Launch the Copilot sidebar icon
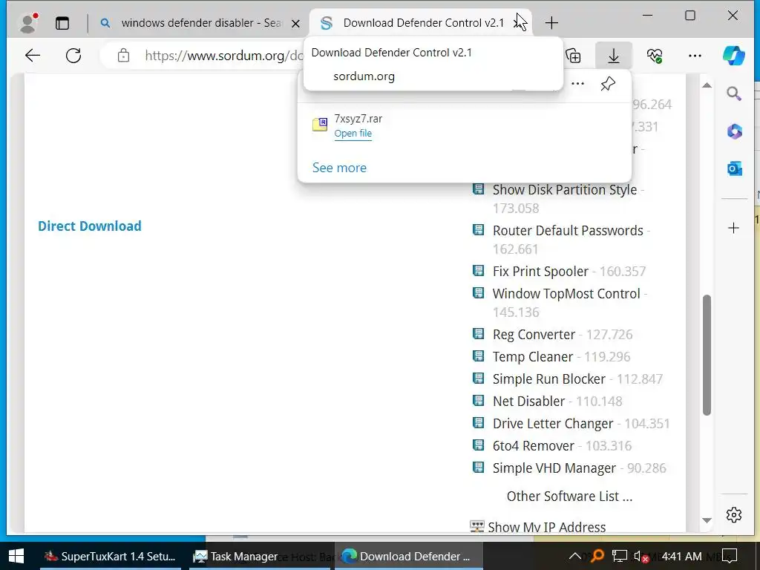 click(x=733, y=56)
